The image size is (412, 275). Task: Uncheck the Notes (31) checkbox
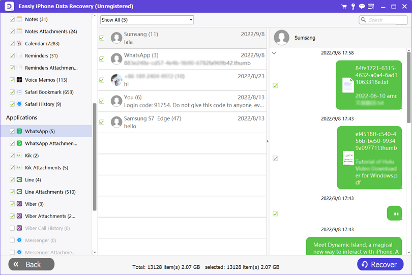click(12, 19)
